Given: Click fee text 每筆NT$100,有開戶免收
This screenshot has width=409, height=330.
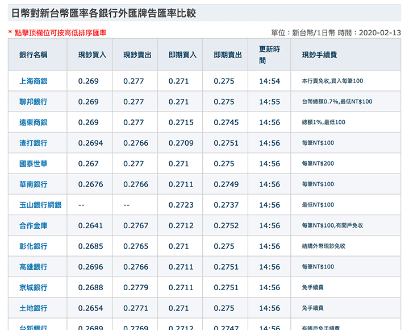Looking at the screenshot, I should pos(332,225).
